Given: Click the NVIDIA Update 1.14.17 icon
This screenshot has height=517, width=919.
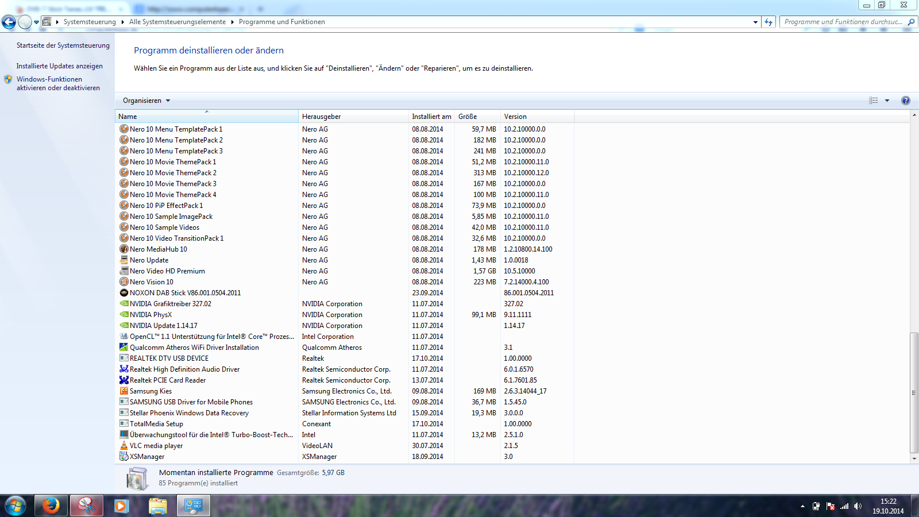Looking at the screenshot, I should (123, 325).
